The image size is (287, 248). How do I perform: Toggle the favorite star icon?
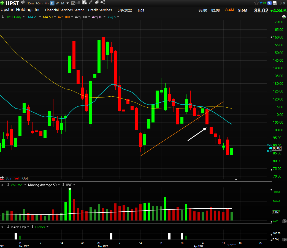tap(256, 3)
